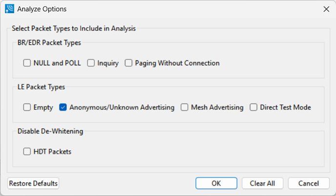The height and width of the screenshot is (196, 336).
Task: Close the Analyze Options window
Action: 326,9
